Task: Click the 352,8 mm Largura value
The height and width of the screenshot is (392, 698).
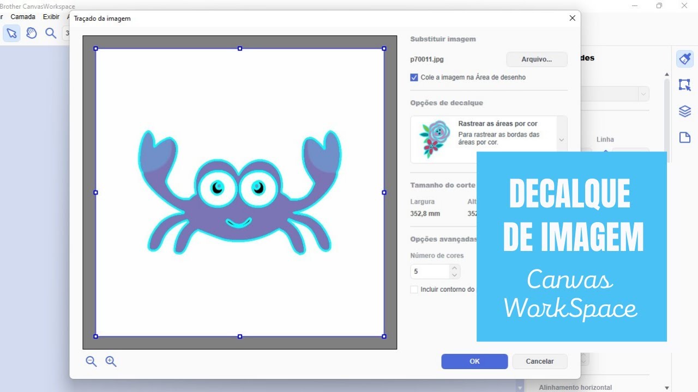Action: [x=425, y=214]
